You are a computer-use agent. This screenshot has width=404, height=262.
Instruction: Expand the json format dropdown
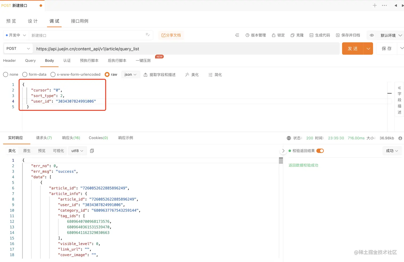130,75
